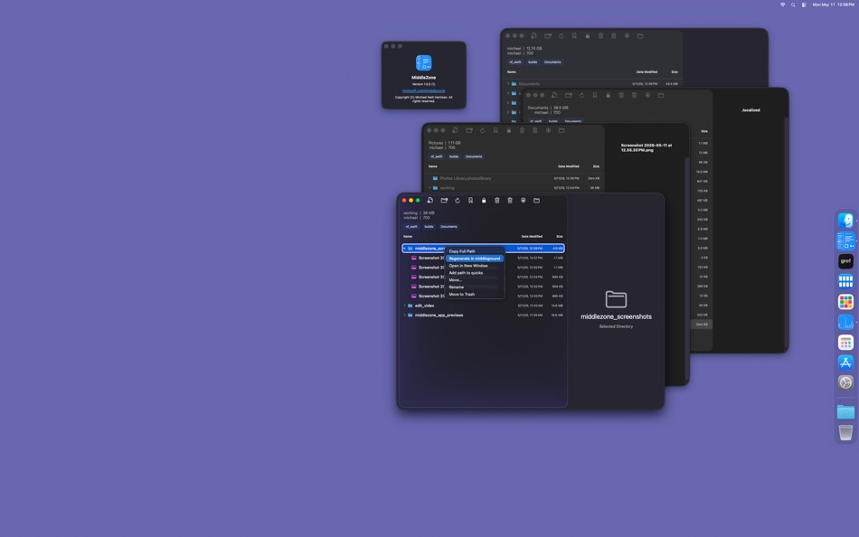
Task: Expand the working folder in the Pictures window
Action: 429,188
